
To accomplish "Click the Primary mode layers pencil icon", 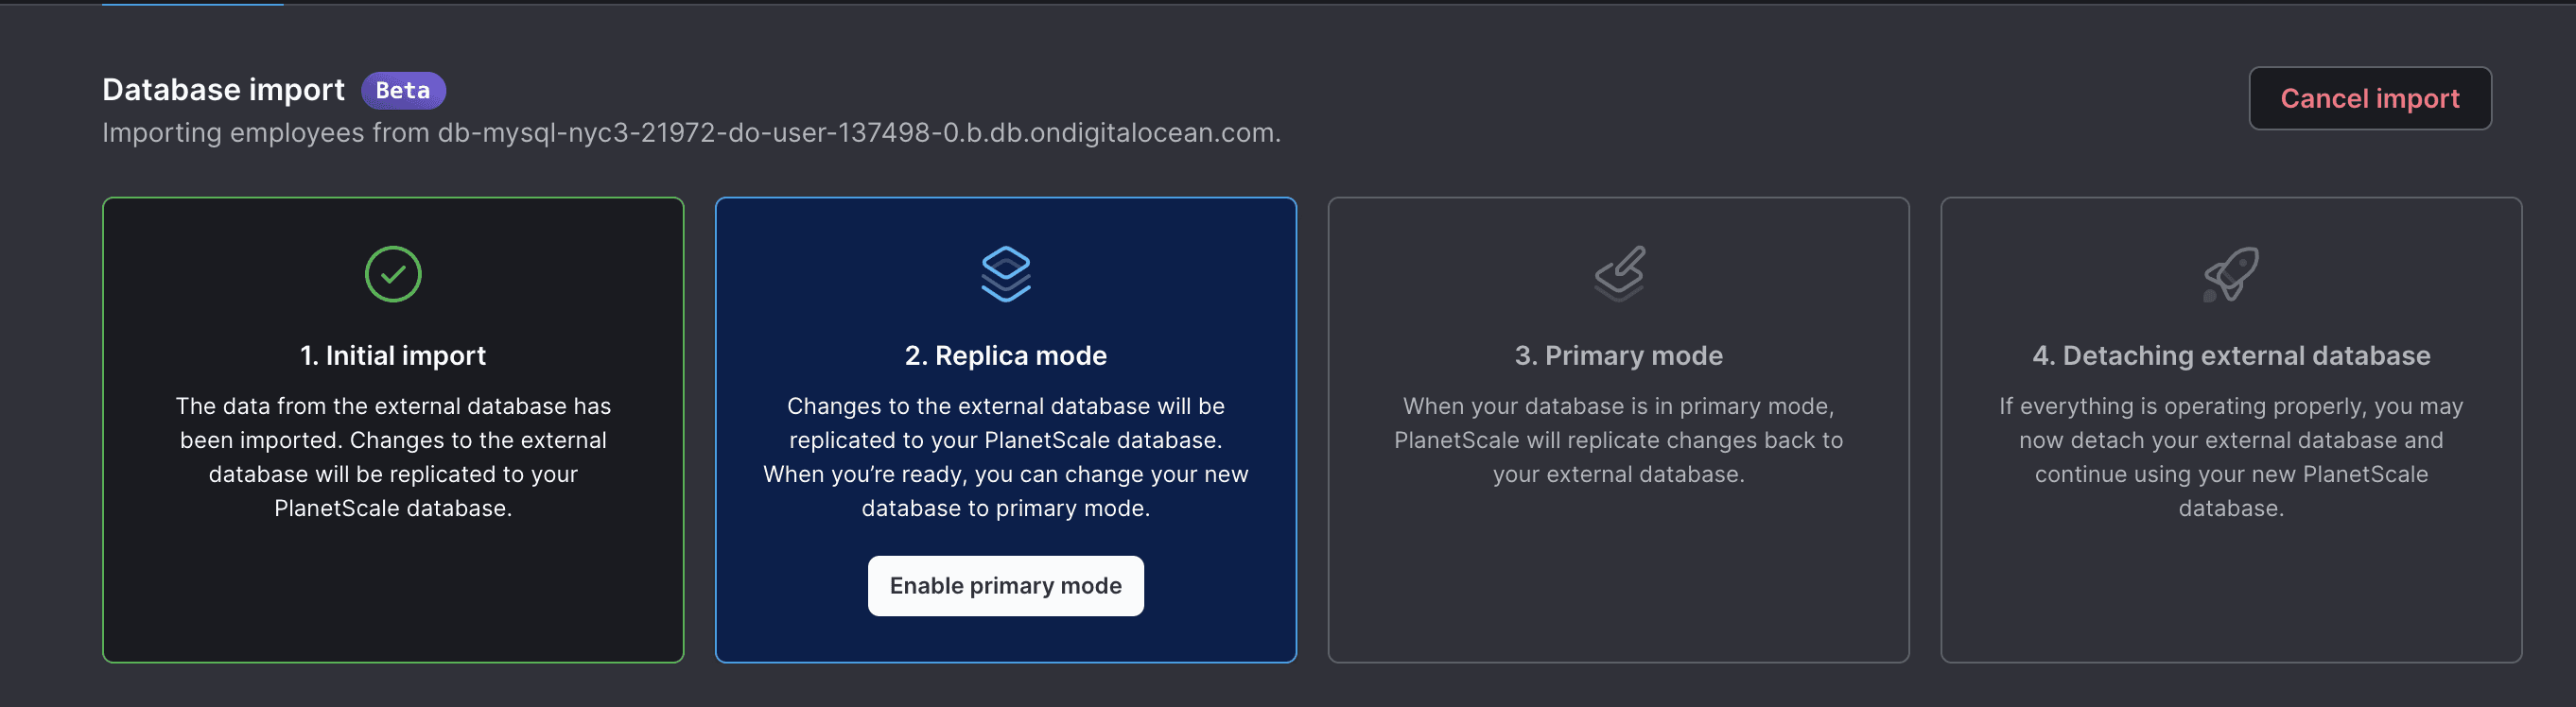I will click(1619, 274).
